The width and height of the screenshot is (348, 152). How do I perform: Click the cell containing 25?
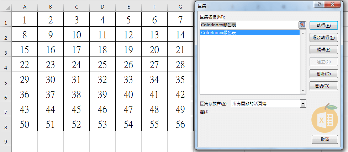click(102, 65)
